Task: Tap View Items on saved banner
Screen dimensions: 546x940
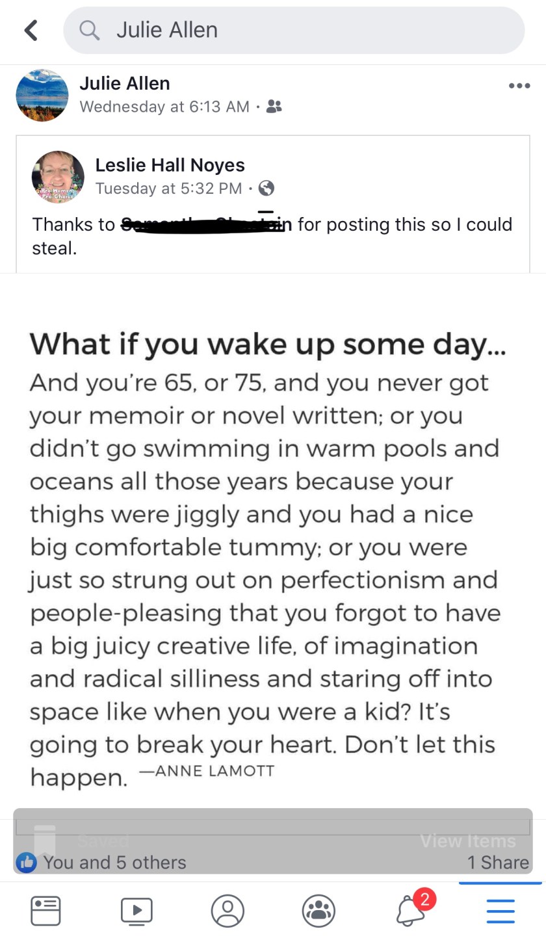Action: [467, 841]
